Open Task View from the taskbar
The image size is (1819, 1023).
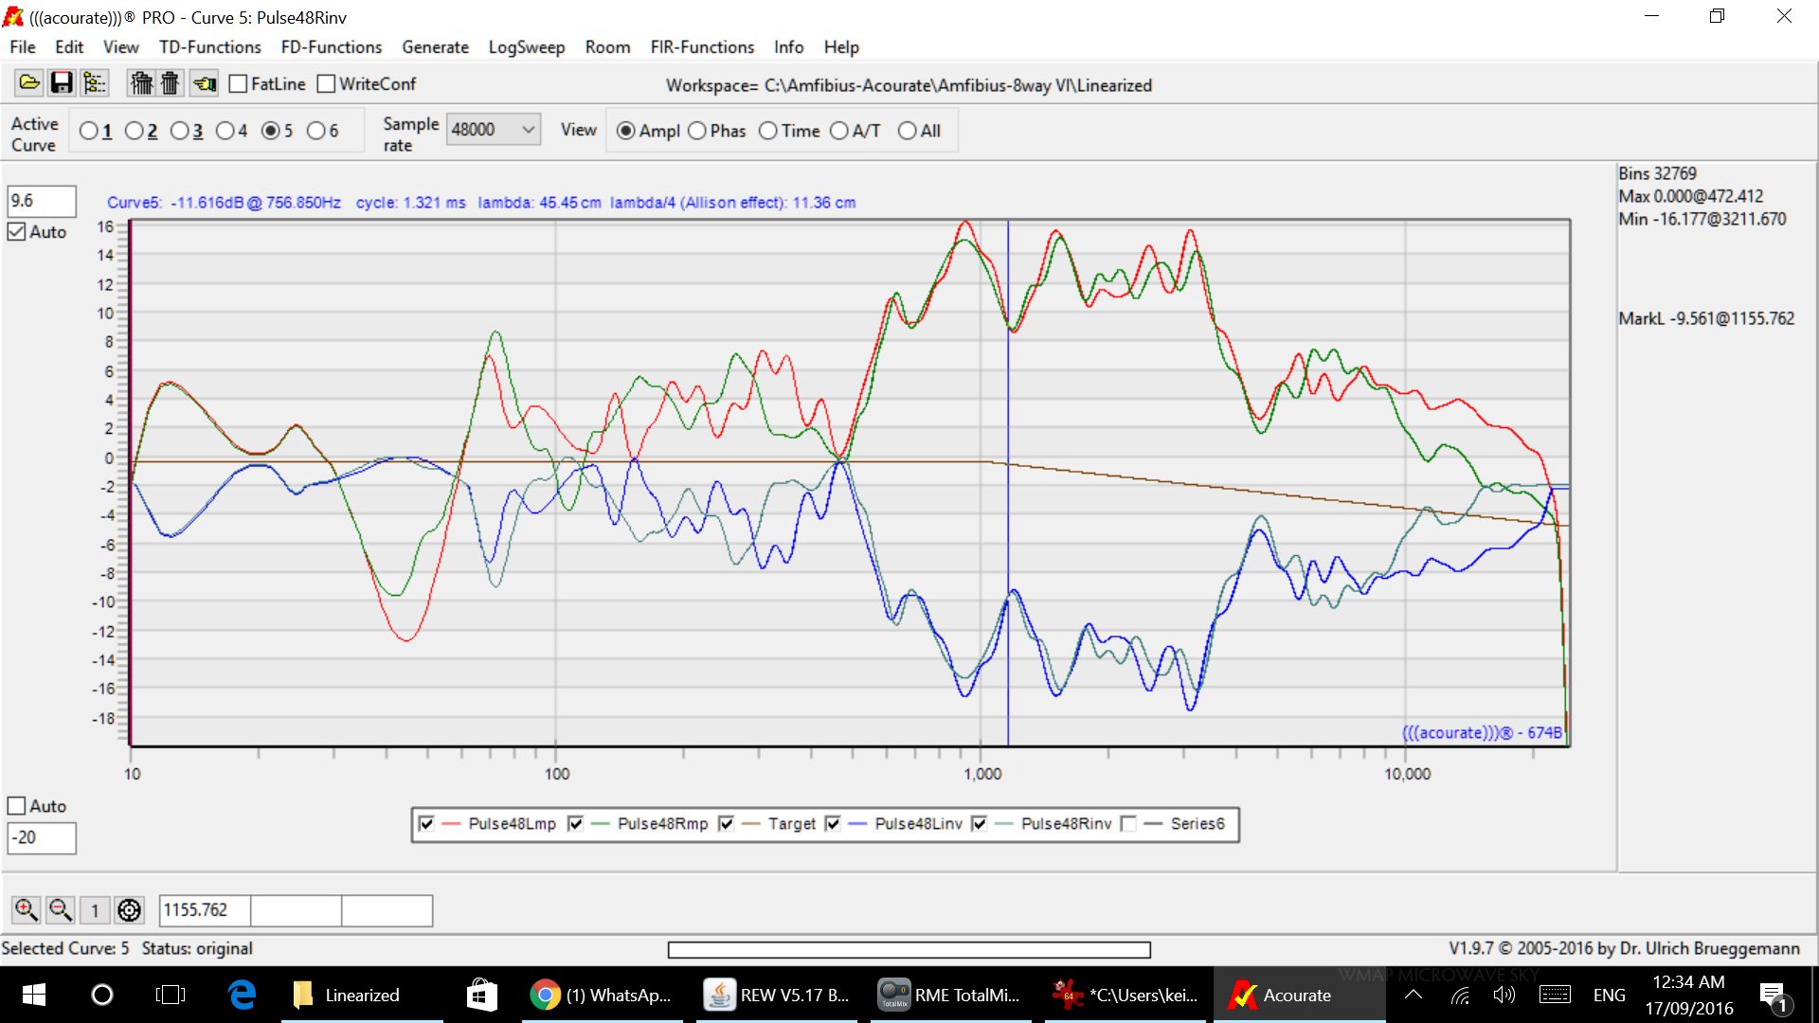171,995
